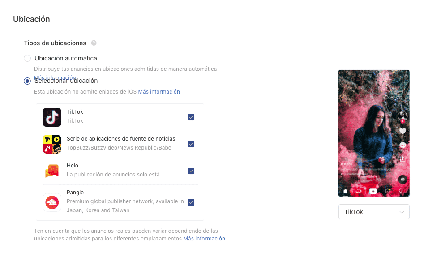Tap the heart like icon in preview

coord(402,131)
